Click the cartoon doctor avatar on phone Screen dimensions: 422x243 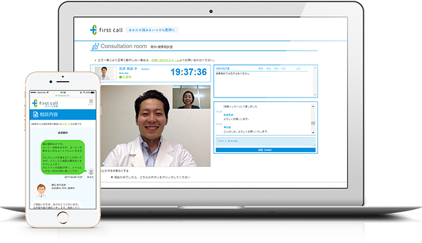pos(41,190)
